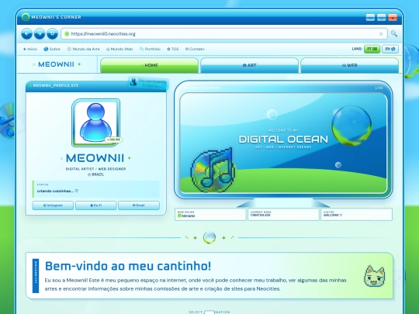Image resolution: width=419 pixels, height=314 pixels.
Task: Select the ART tab
Action: (249, 65)
